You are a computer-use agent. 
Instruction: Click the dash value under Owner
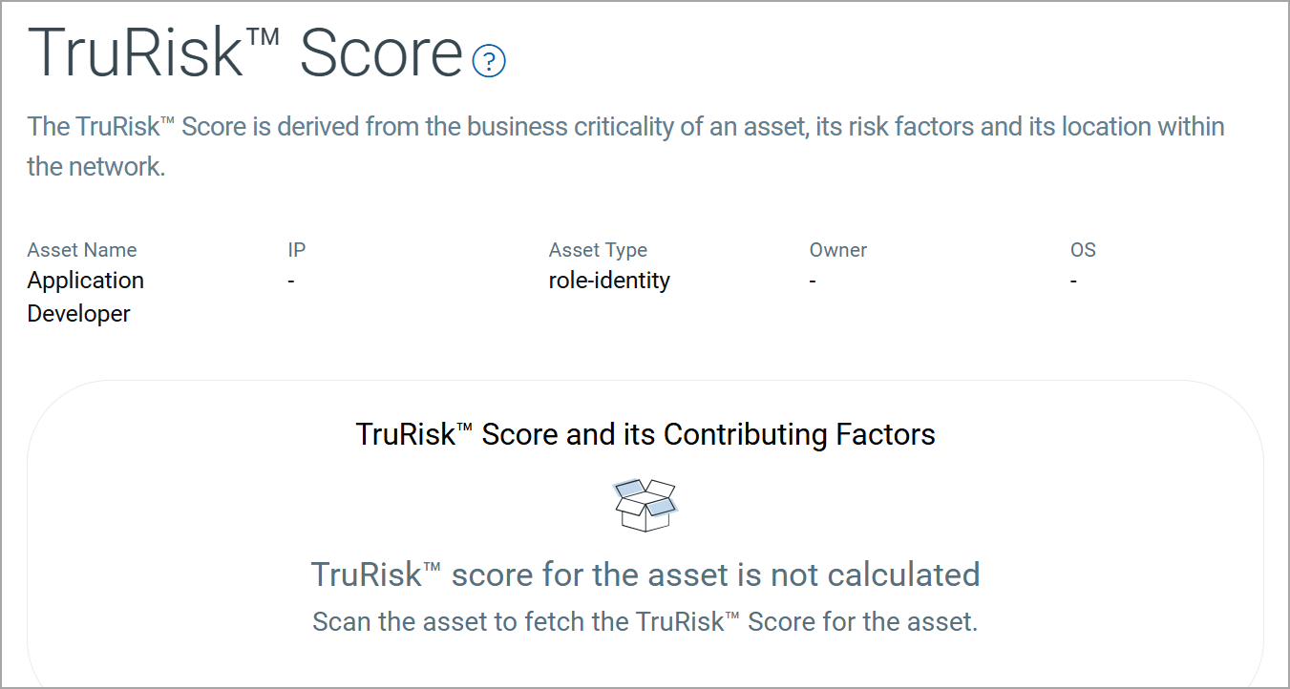pyautogui.click(x=813, y=282)
